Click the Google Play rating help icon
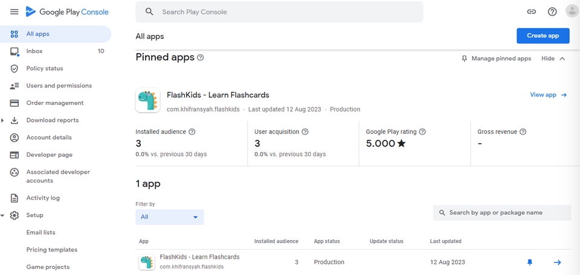580x275 pixels. coord(422,132)
